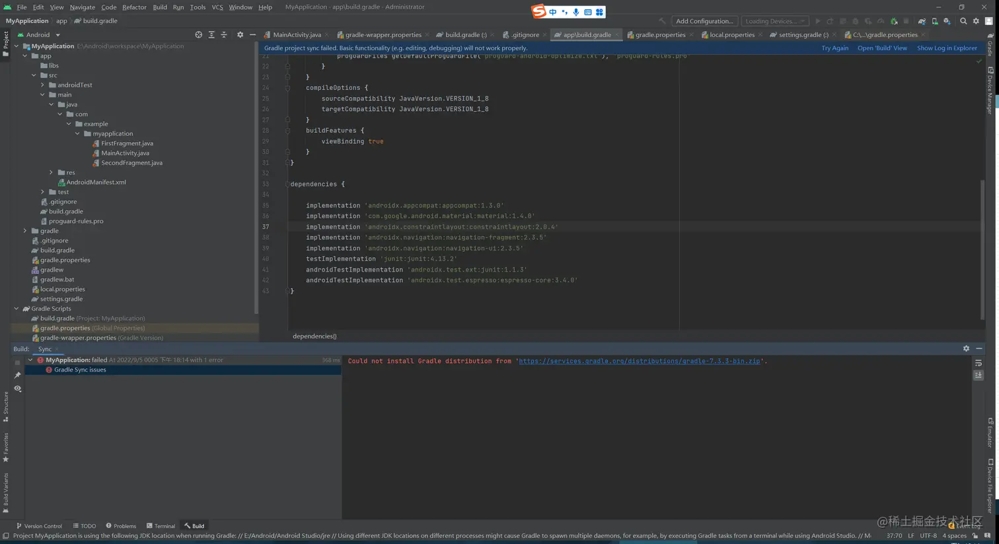The image size is (999, 544).
Task: Toggle Sogou Chinese/English input mode
Action: coord(553,12)
